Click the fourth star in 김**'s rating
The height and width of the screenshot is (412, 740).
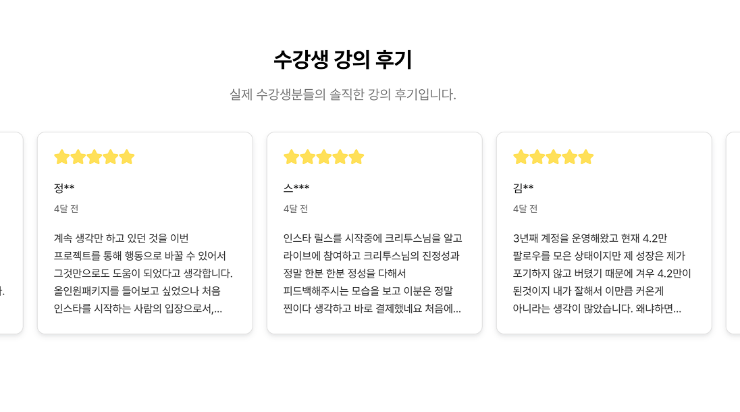coord(571,157)
